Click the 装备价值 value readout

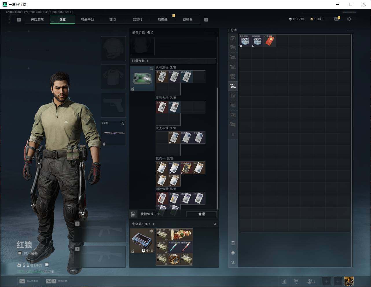coord(150,33)
